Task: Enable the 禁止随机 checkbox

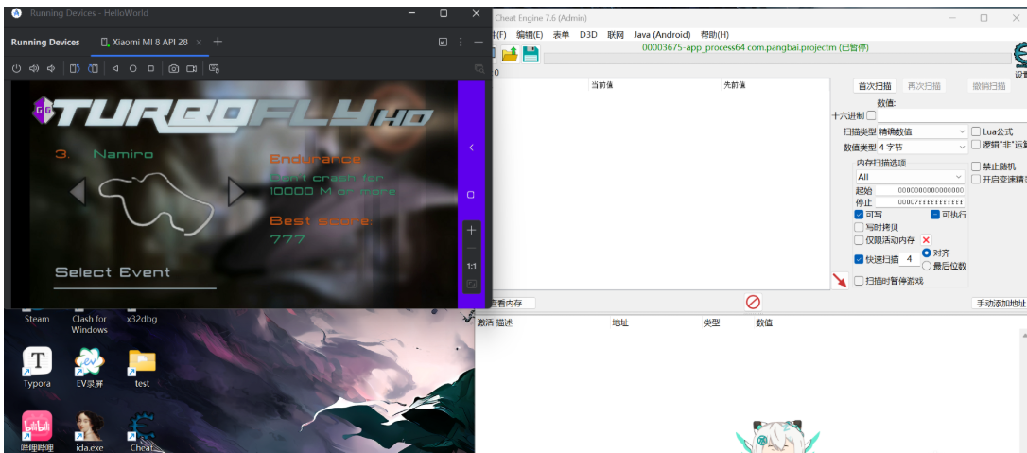Action: (x=976, y=166)
